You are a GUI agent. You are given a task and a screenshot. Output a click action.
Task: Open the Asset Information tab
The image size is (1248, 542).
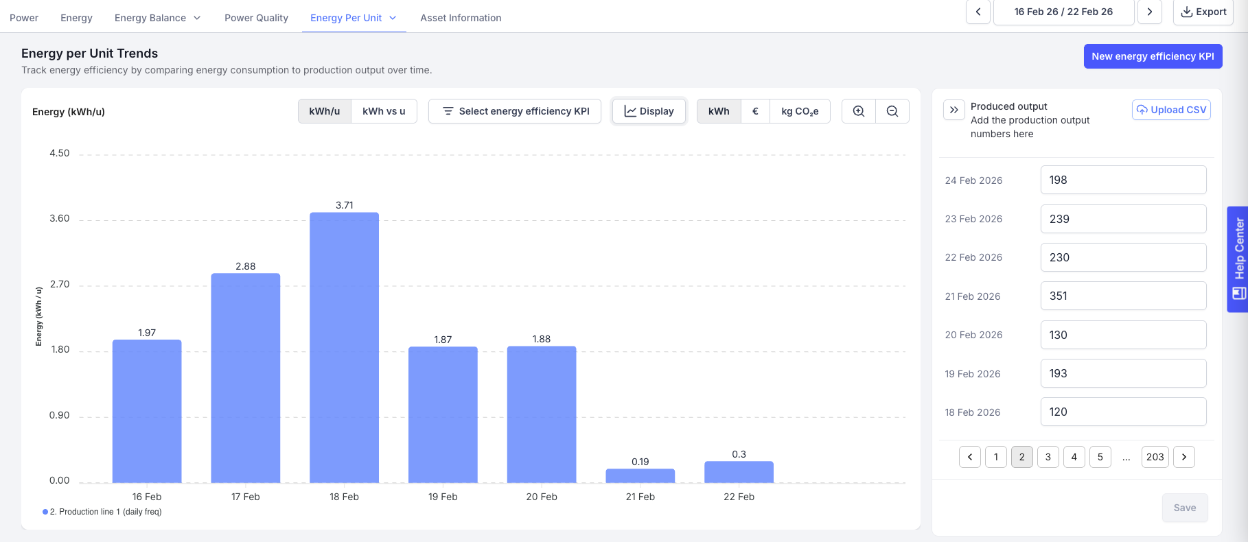tap(461, 18)
